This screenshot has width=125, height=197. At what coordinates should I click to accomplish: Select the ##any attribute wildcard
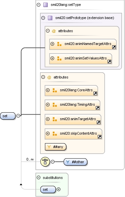[x=55, y=147]
